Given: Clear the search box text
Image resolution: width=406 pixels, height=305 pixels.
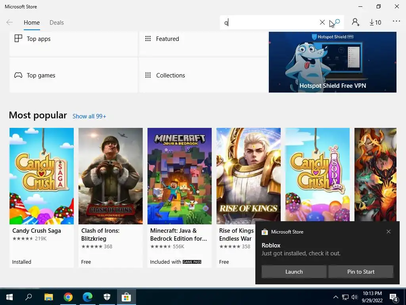Looking at the screenshot, I should pos(322,22).
